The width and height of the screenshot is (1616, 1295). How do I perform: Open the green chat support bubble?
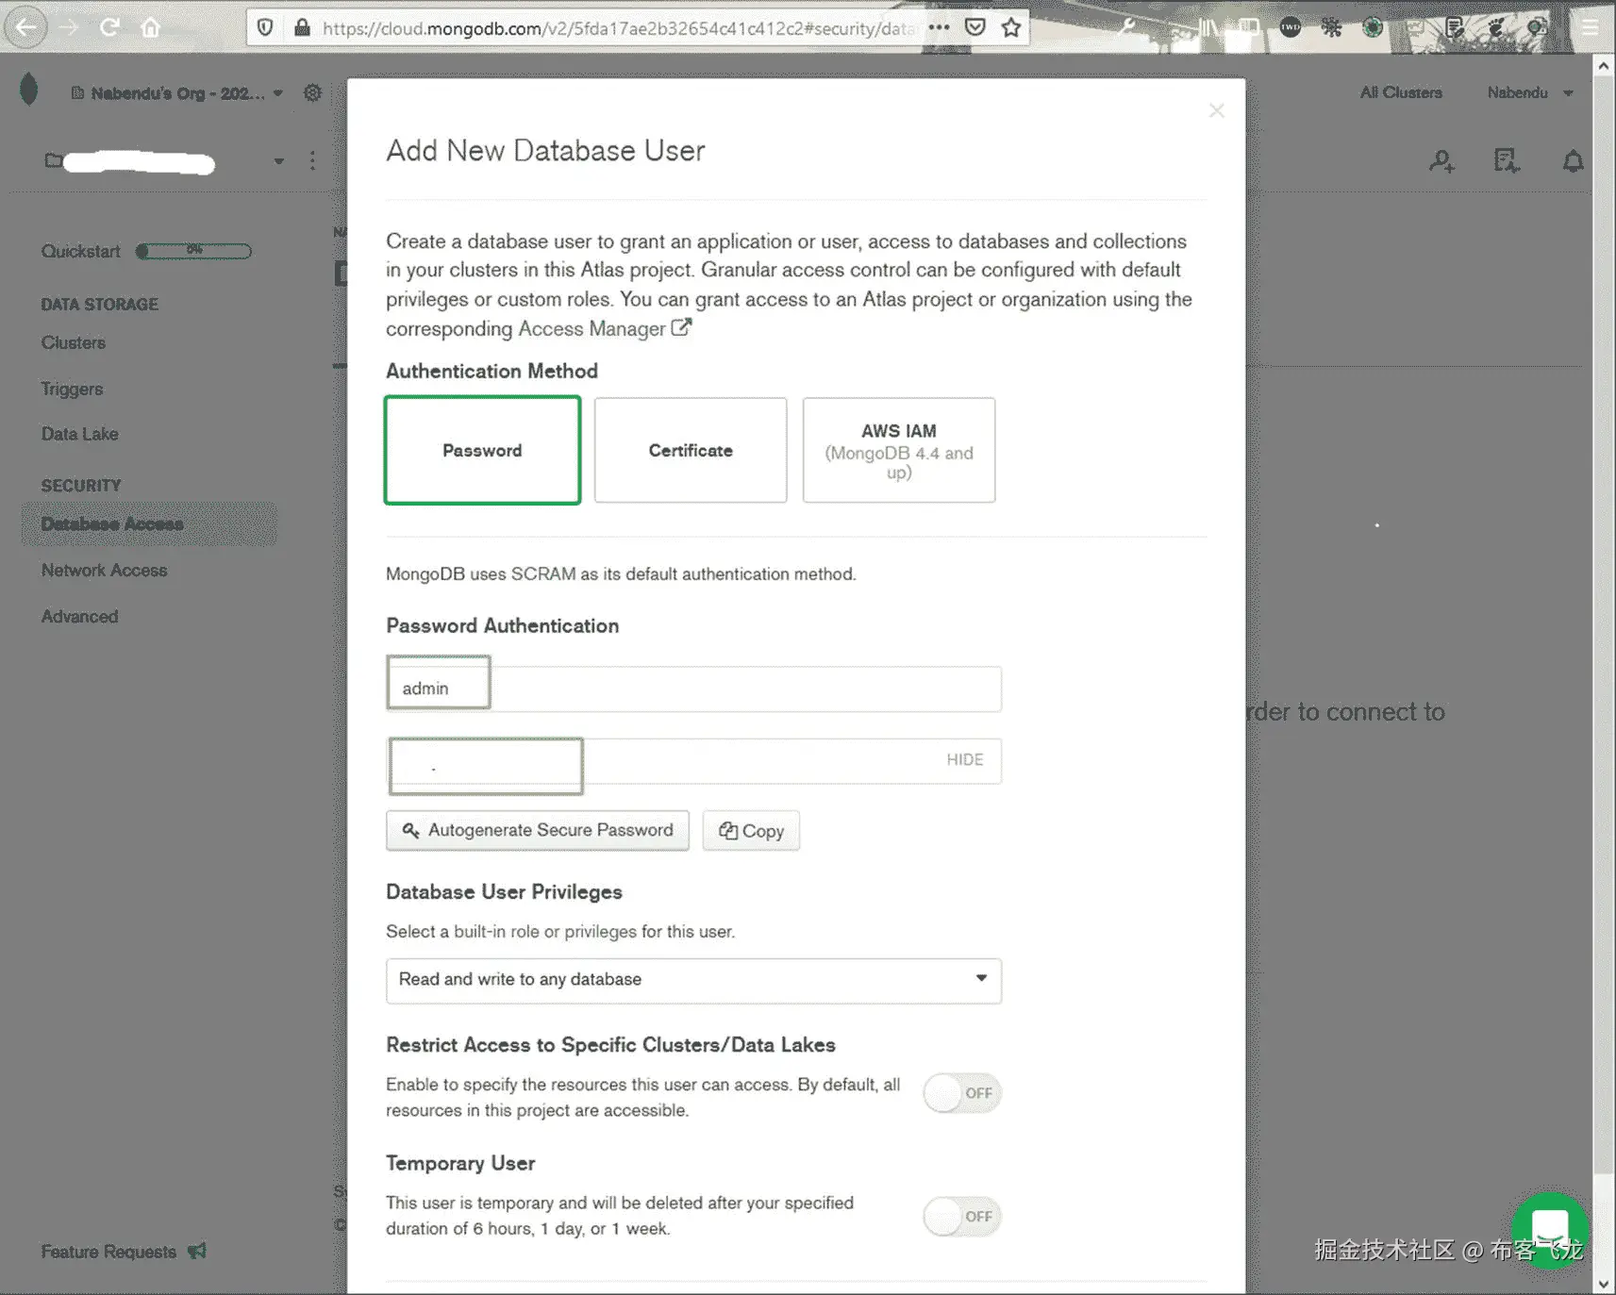tap(1550, 1230)
